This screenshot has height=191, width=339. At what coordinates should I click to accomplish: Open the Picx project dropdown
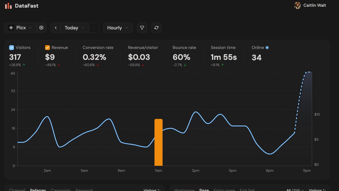[21, 28]
